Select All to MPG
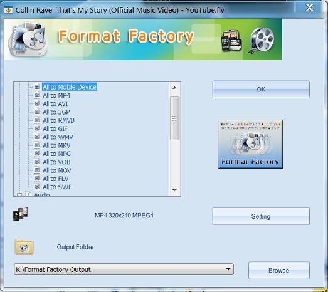 pos(56,154)
